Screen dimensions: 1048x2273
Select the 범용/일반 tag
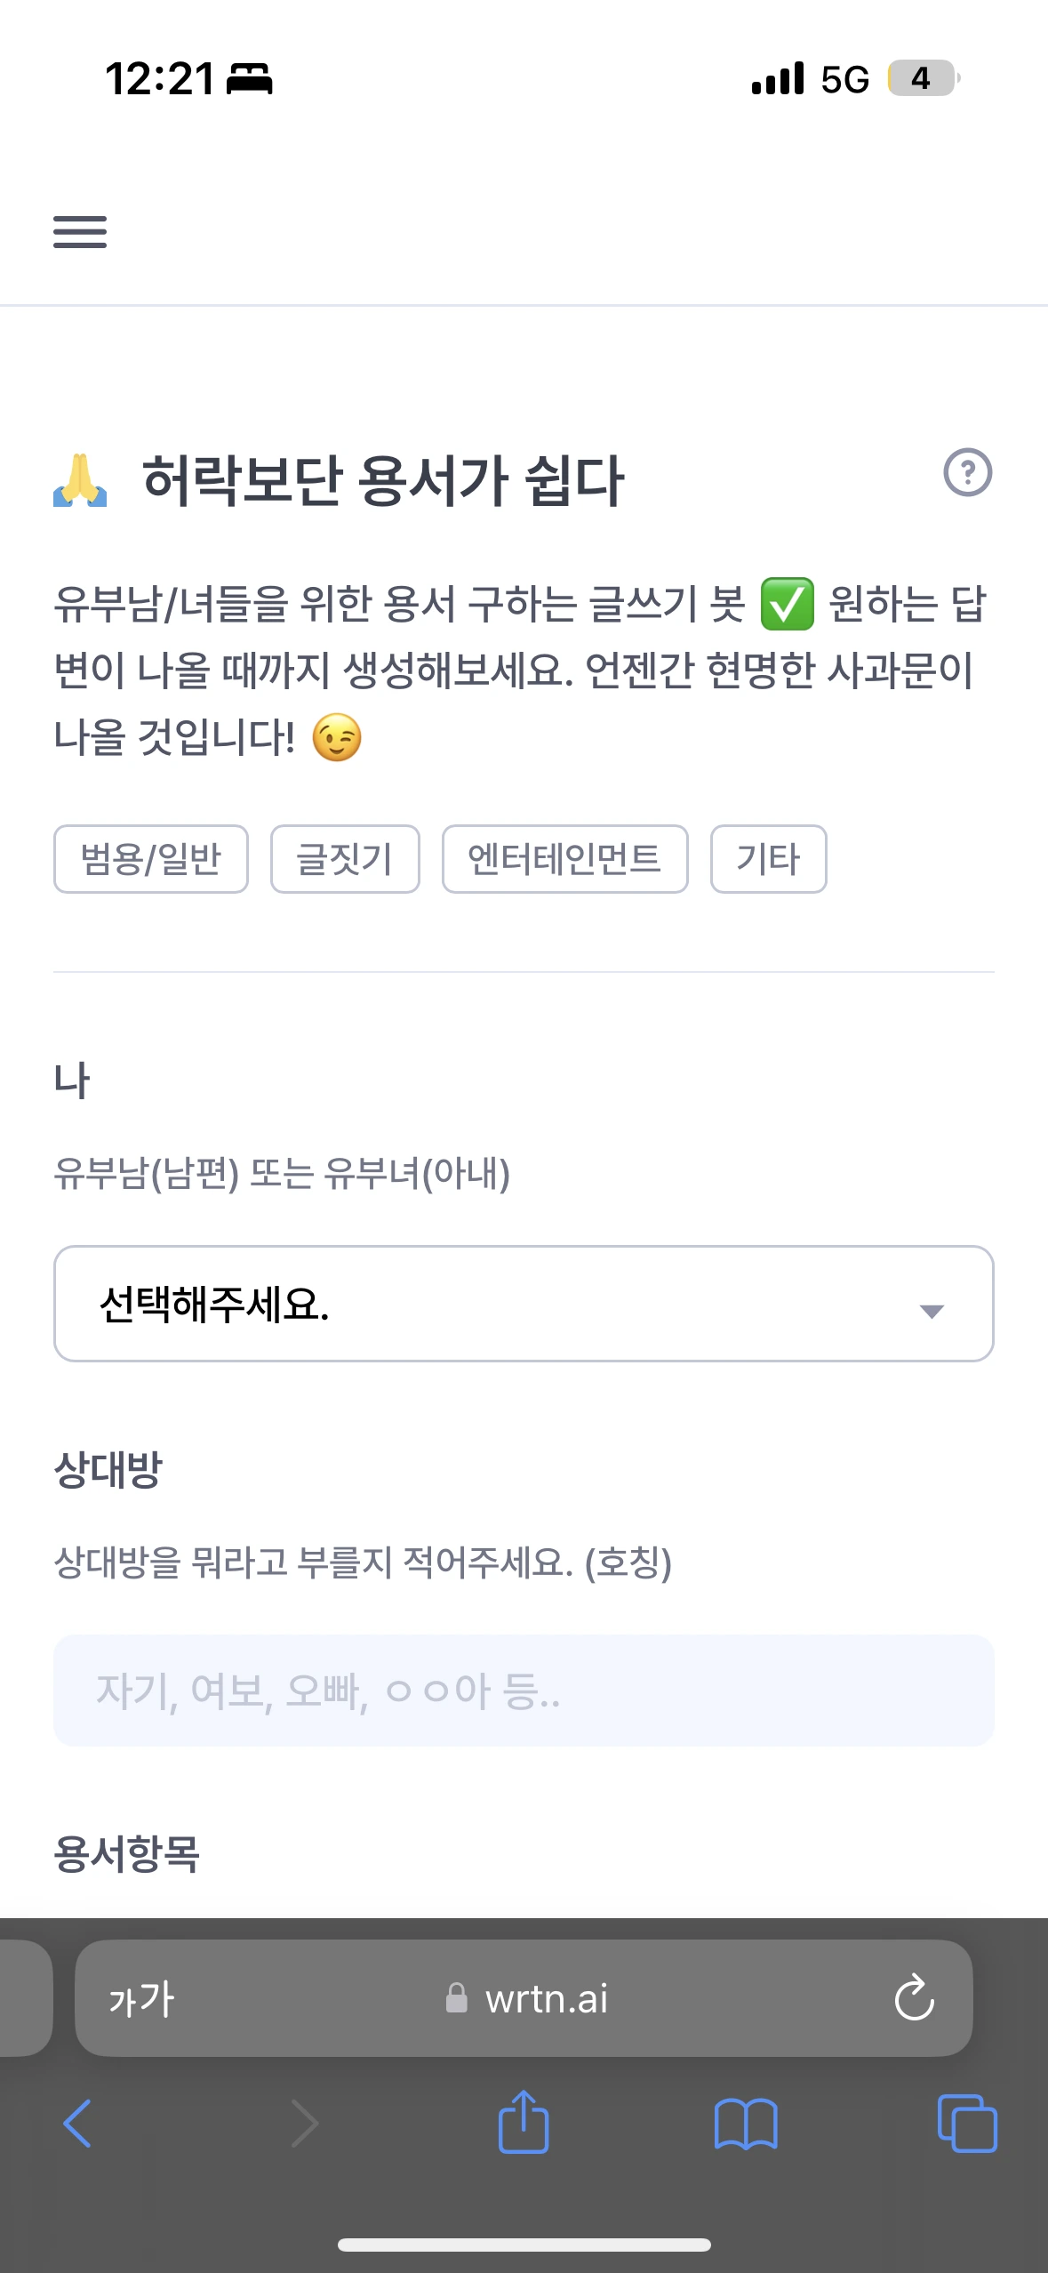pos(151,859)
